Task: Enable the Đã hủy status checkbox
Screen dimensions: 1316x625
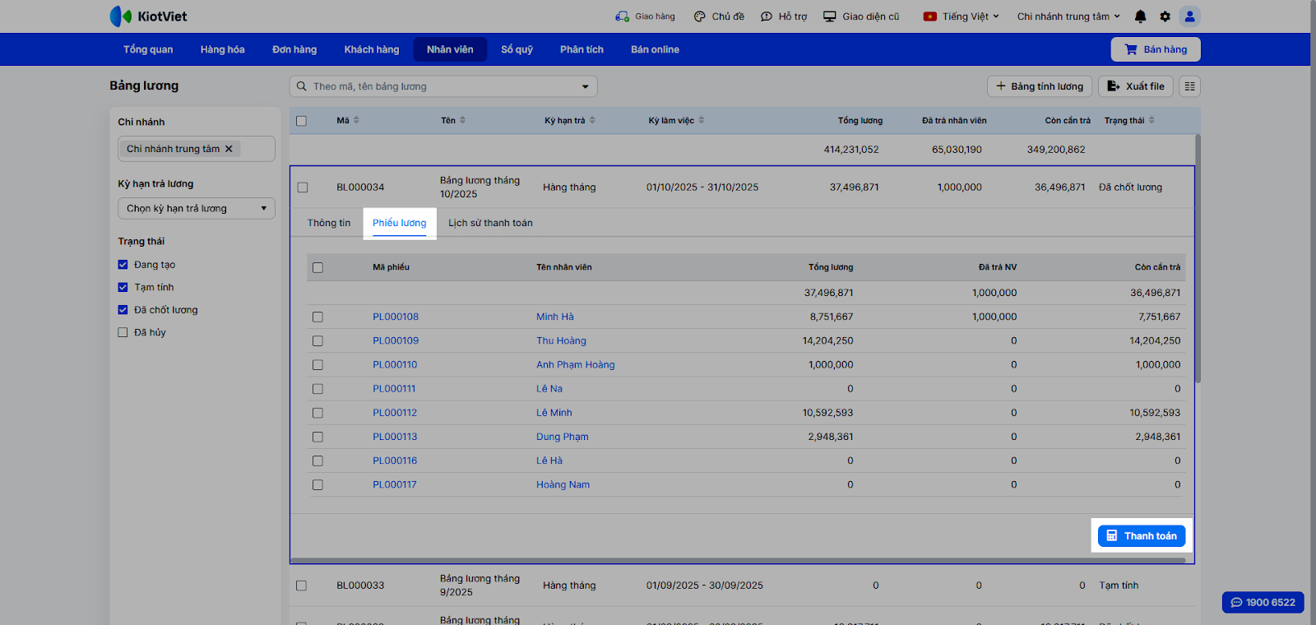Action: [123, 332]
